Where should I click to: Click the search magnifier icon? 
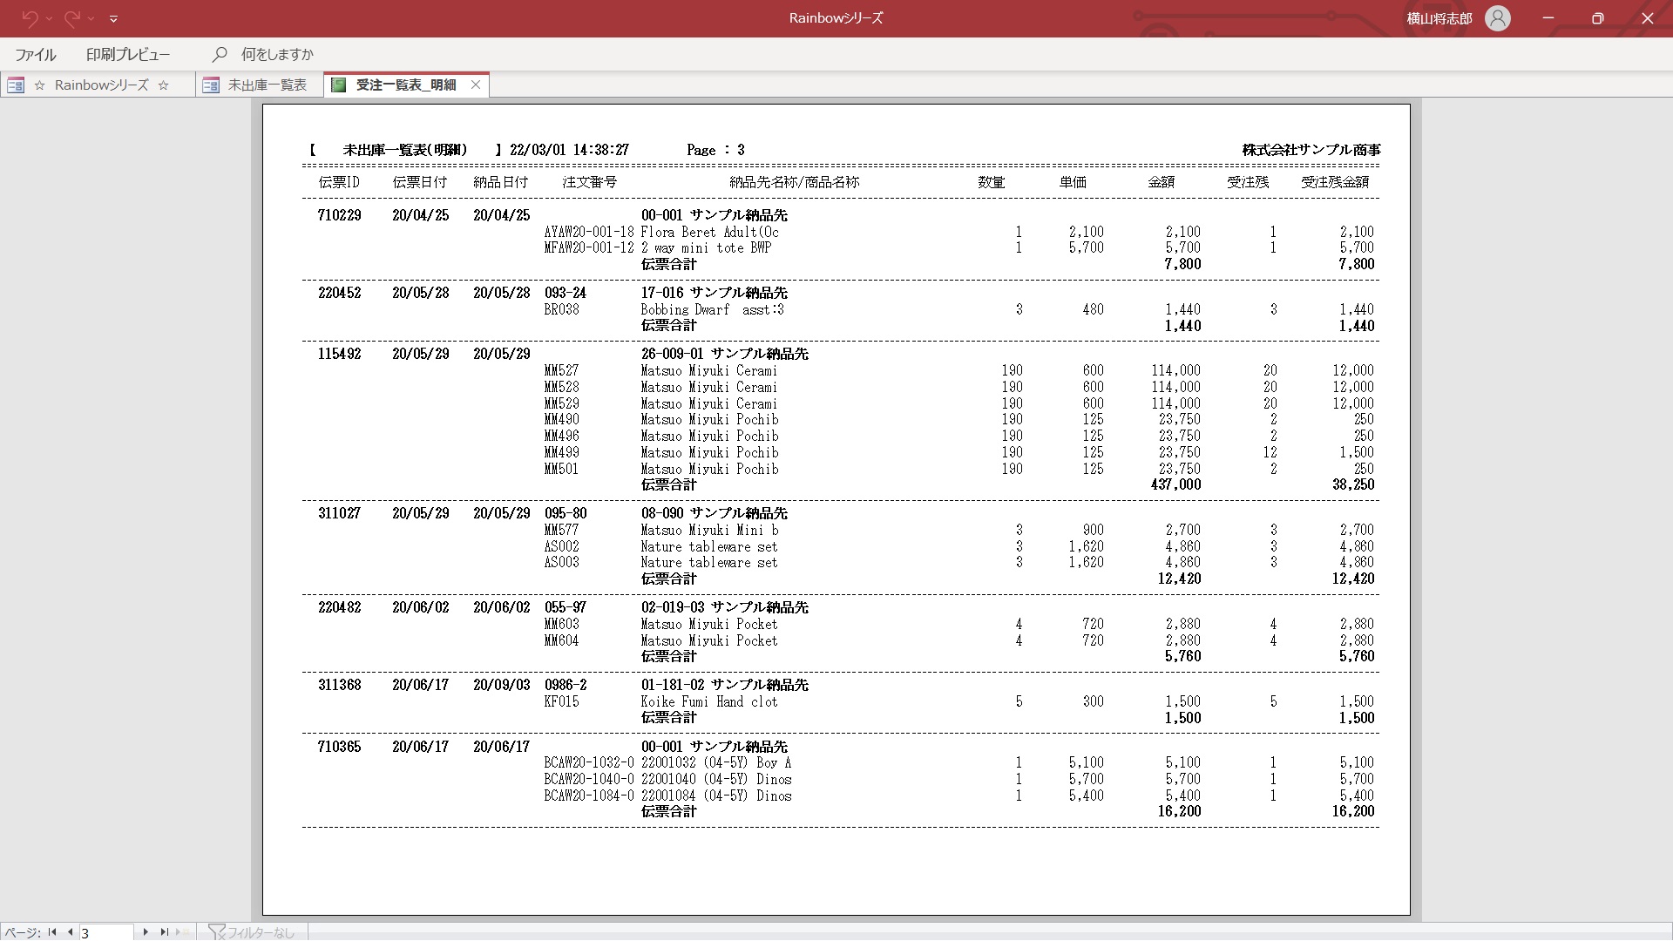pos(220,54)
